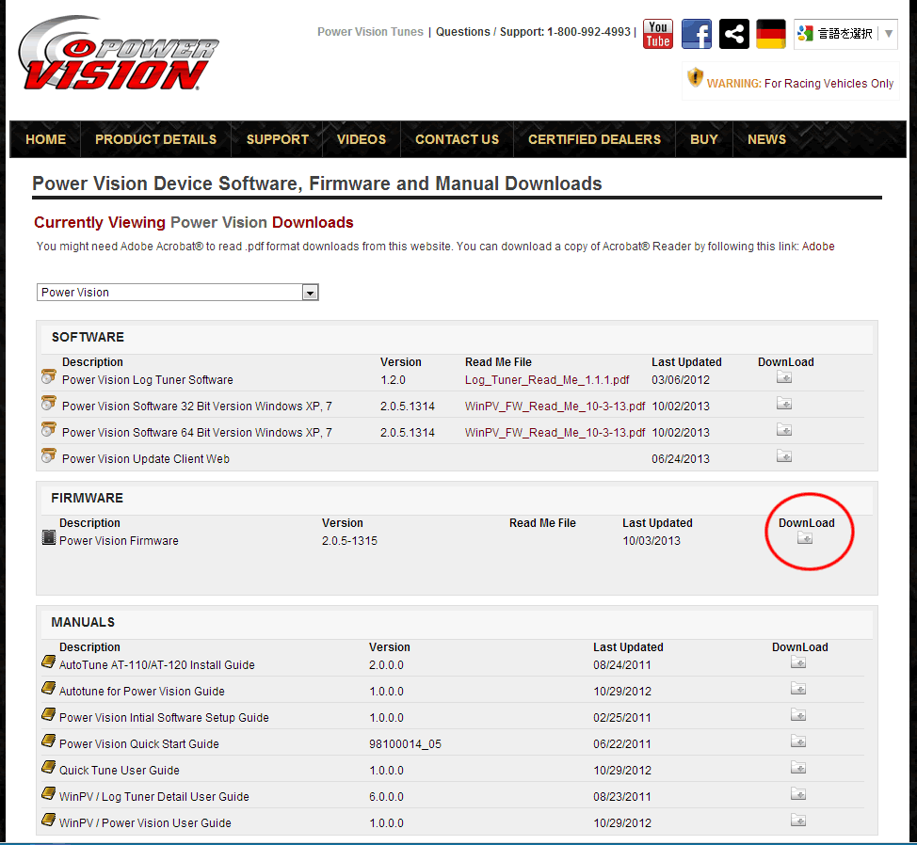Open the Google language selector dropdown
Image resolution: width=917 pixels, height=845 pixels.
tap(845, 34)
